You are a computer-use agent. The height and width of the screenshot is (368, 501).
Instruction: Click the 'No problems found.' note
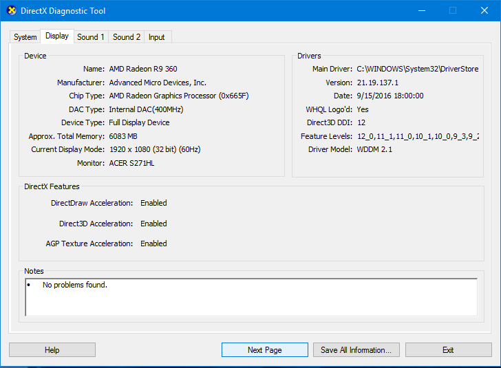tap(75, 285)
